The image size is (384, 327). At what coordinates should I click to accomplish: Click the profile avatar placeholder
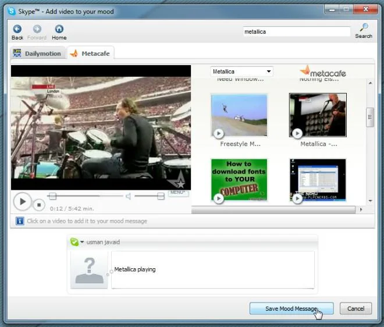(x=90, y=270)
